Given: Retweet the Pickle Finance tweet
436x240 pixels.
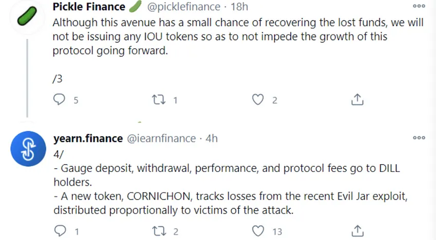Looking at the screenshot, I should (158, 99).
